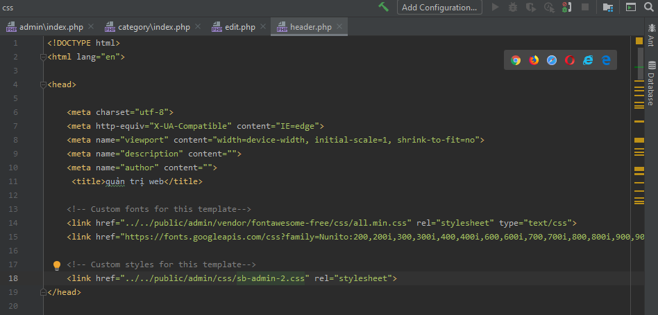Image resolution: width=658 pixels, height=315 pixels.
Task: Click the yellow intention lightbulb icon
Action: (58, 265)
